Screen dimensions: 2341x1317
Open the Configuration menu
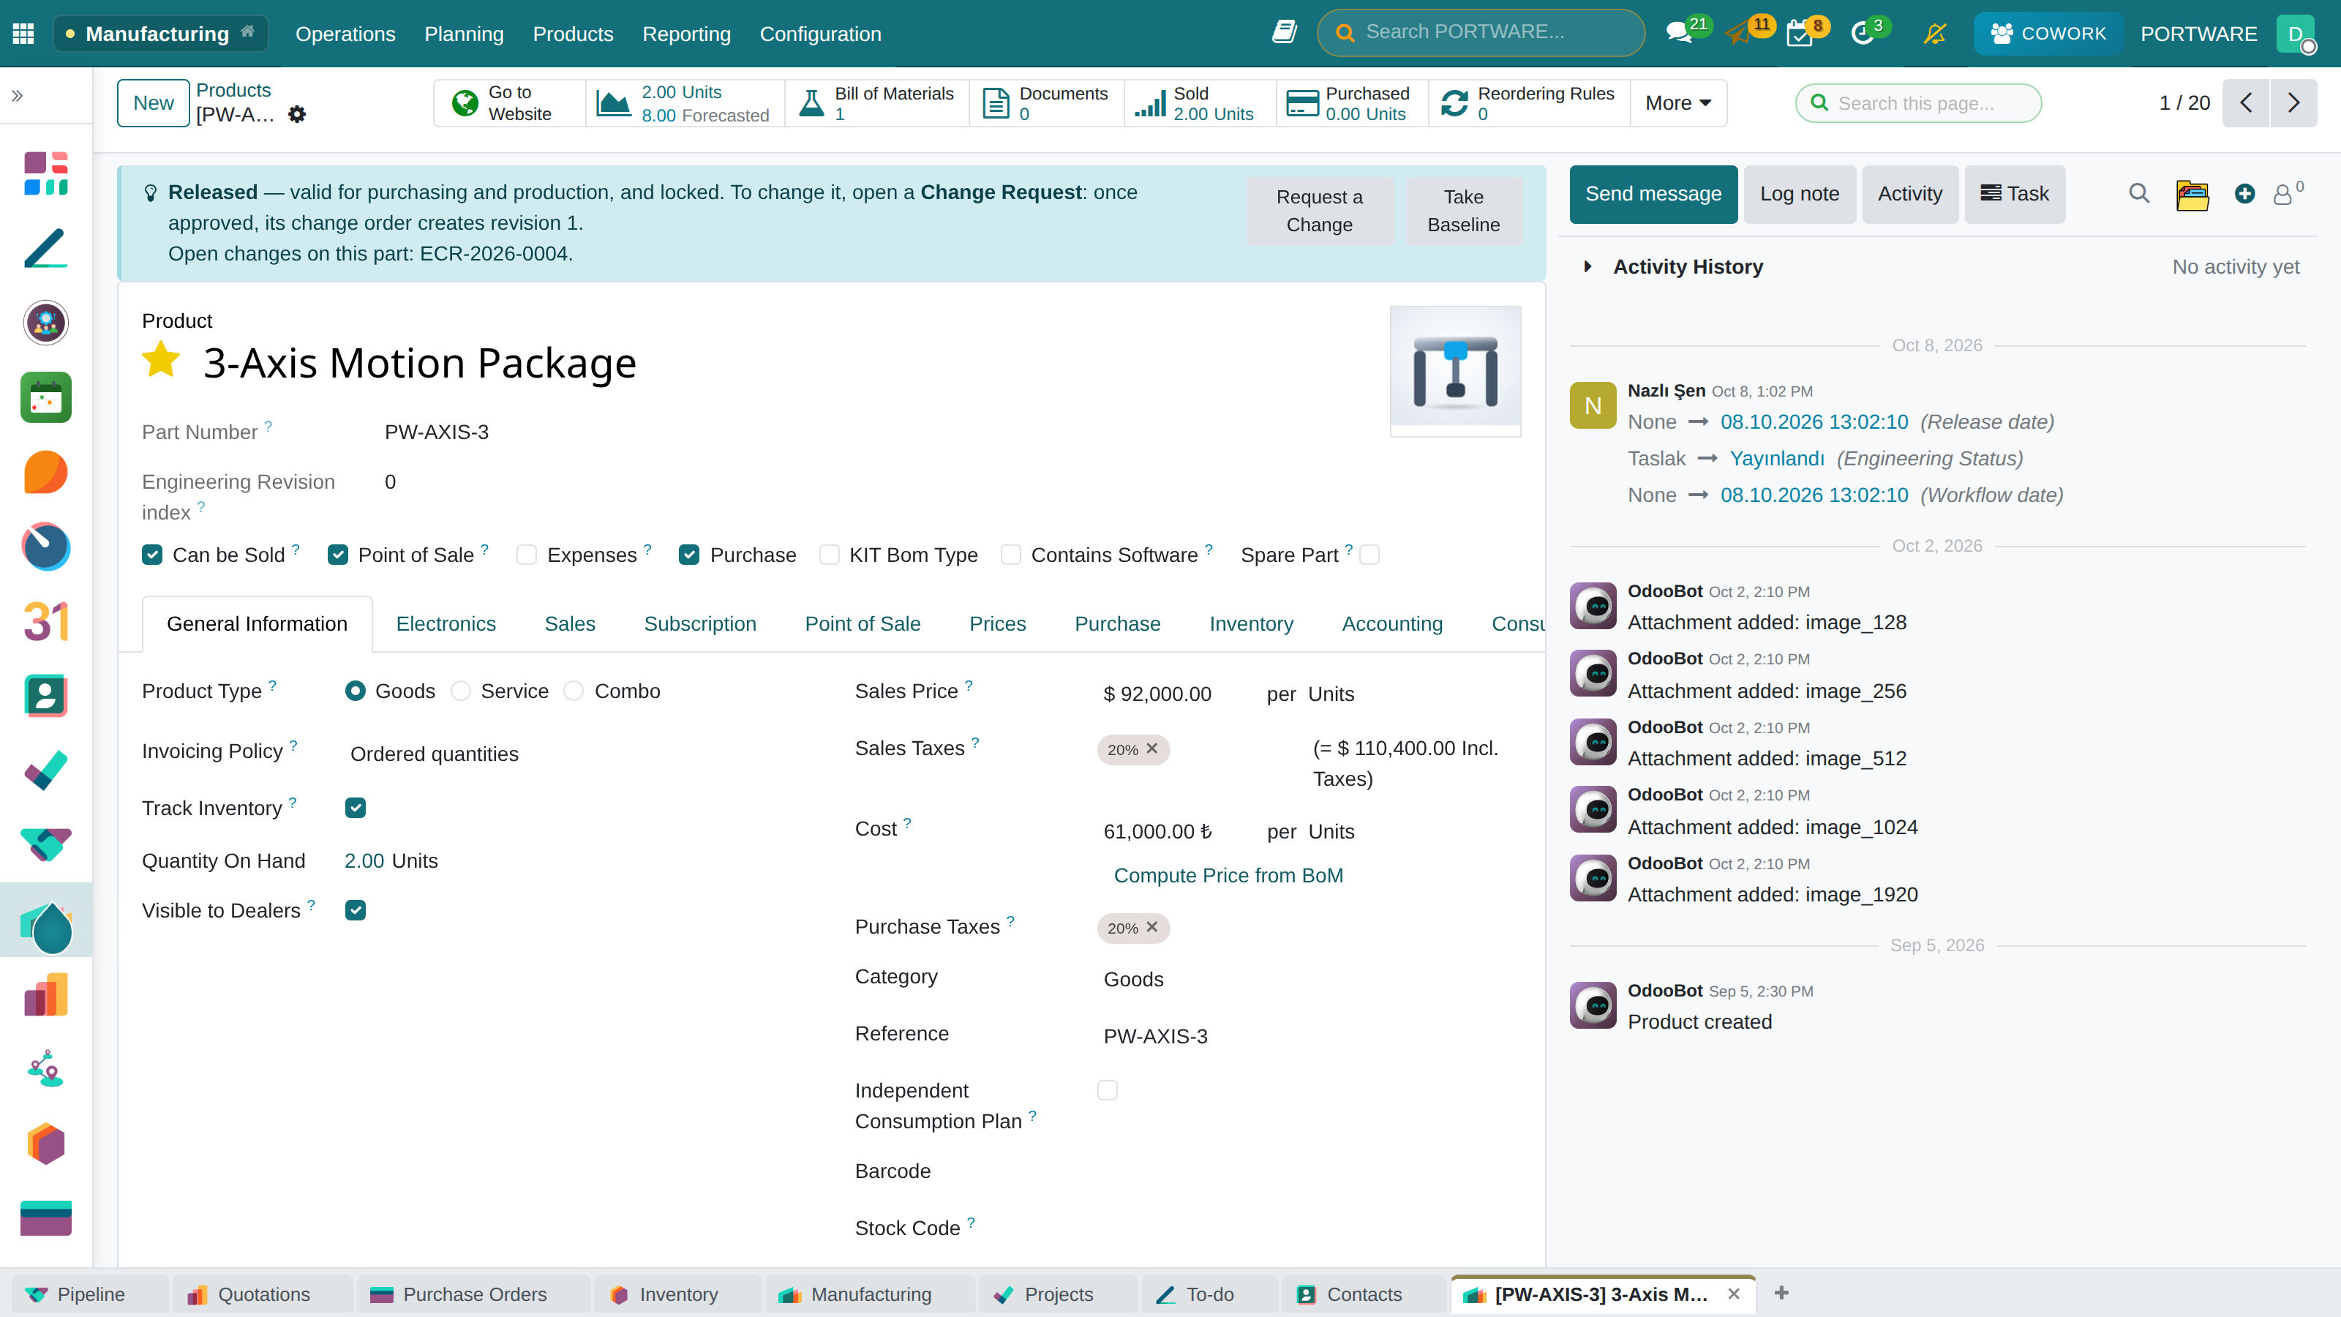click(x=819, y=34)
